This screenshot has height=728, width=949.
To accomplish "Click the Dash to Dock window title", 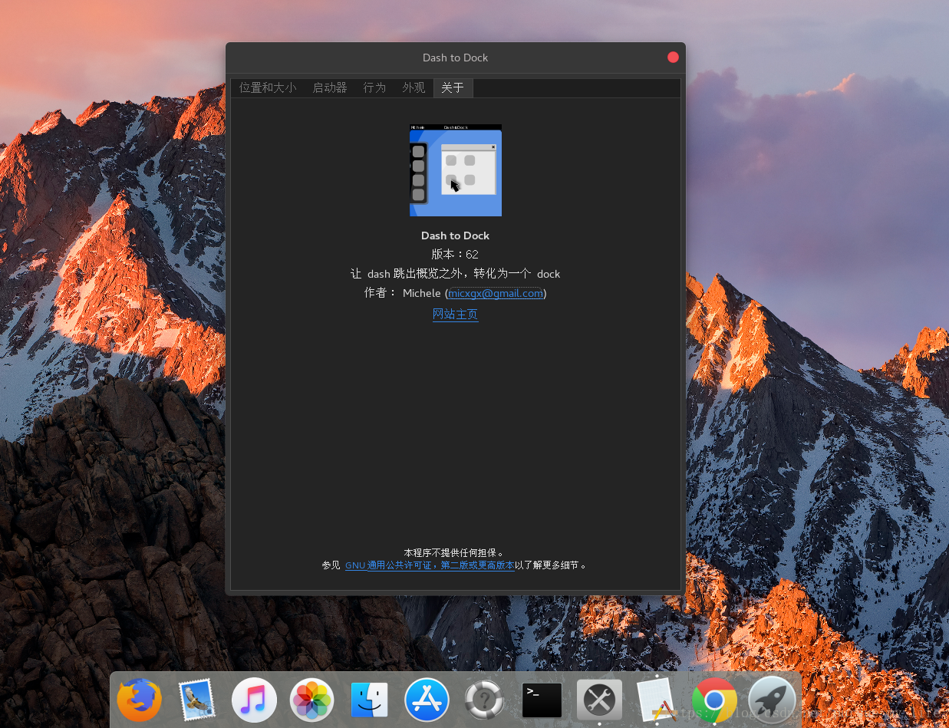I will pos(456,58).
